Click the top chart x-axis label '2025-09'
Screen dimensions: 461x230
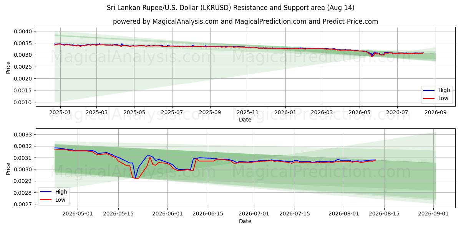(x=210, y=113)
